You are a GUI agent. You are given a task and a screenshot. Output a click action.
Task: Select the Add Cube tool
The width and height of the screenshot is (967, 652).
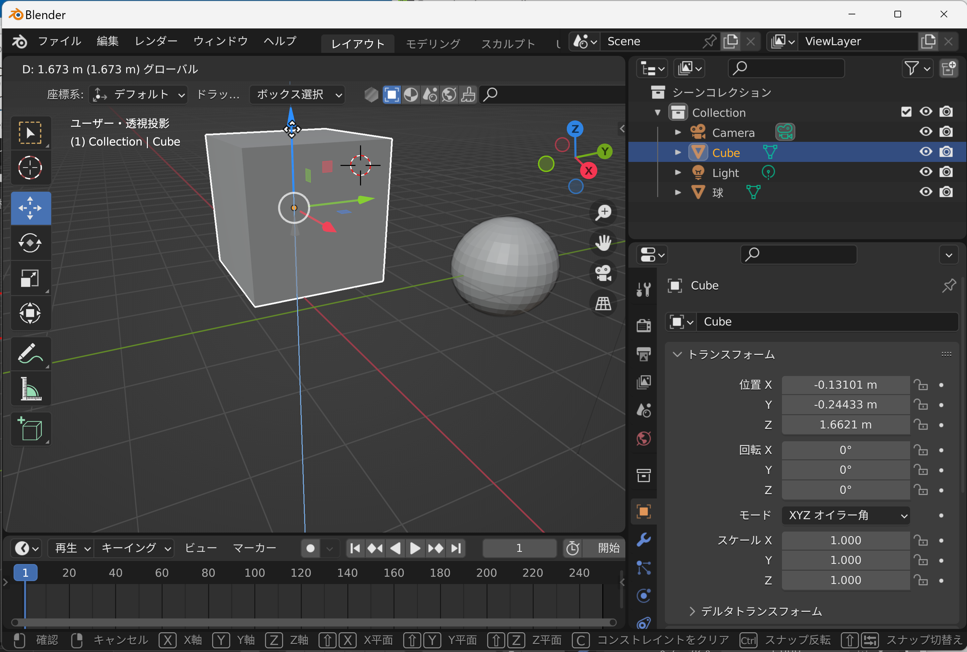30,429
